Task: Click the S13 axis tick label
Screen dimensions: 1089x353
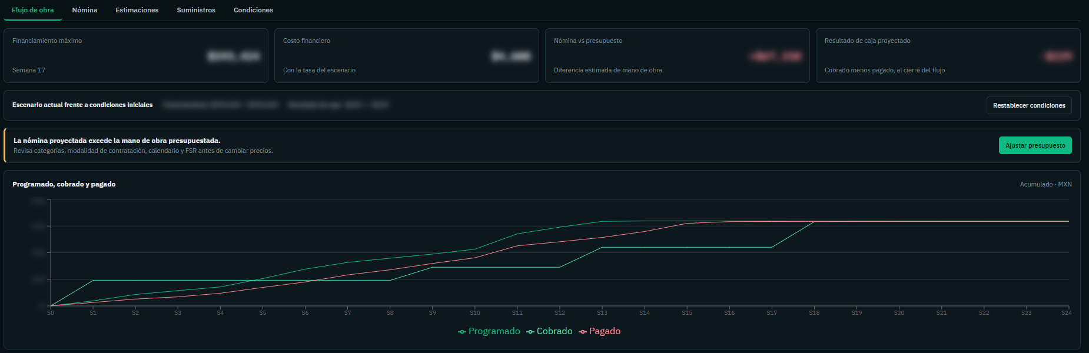Action: coord(602,313)
